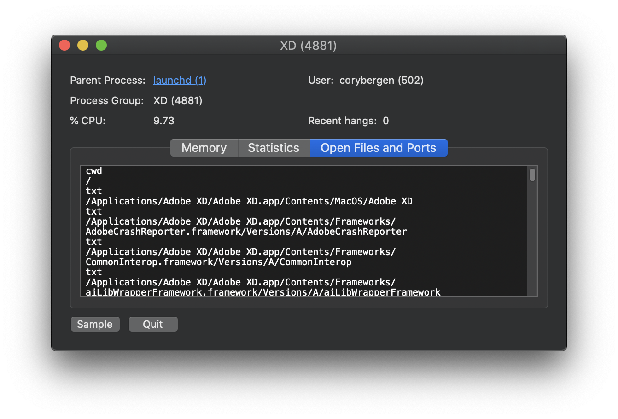The width and height of the screenshot is (618, 419).
Task: Close the XD (4881) window
Action: (64, 45)
